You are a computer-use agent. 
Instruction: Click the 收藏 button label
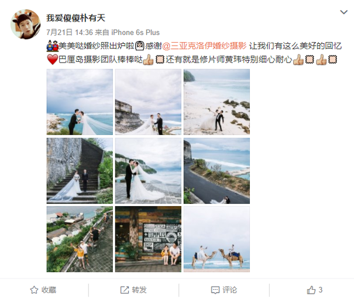pyautogui.click(x=49, y=290)
